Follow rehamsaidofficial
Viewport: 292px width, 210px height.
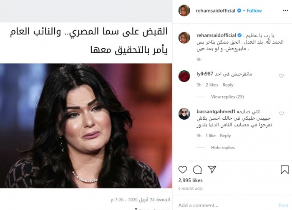[254, 10]
